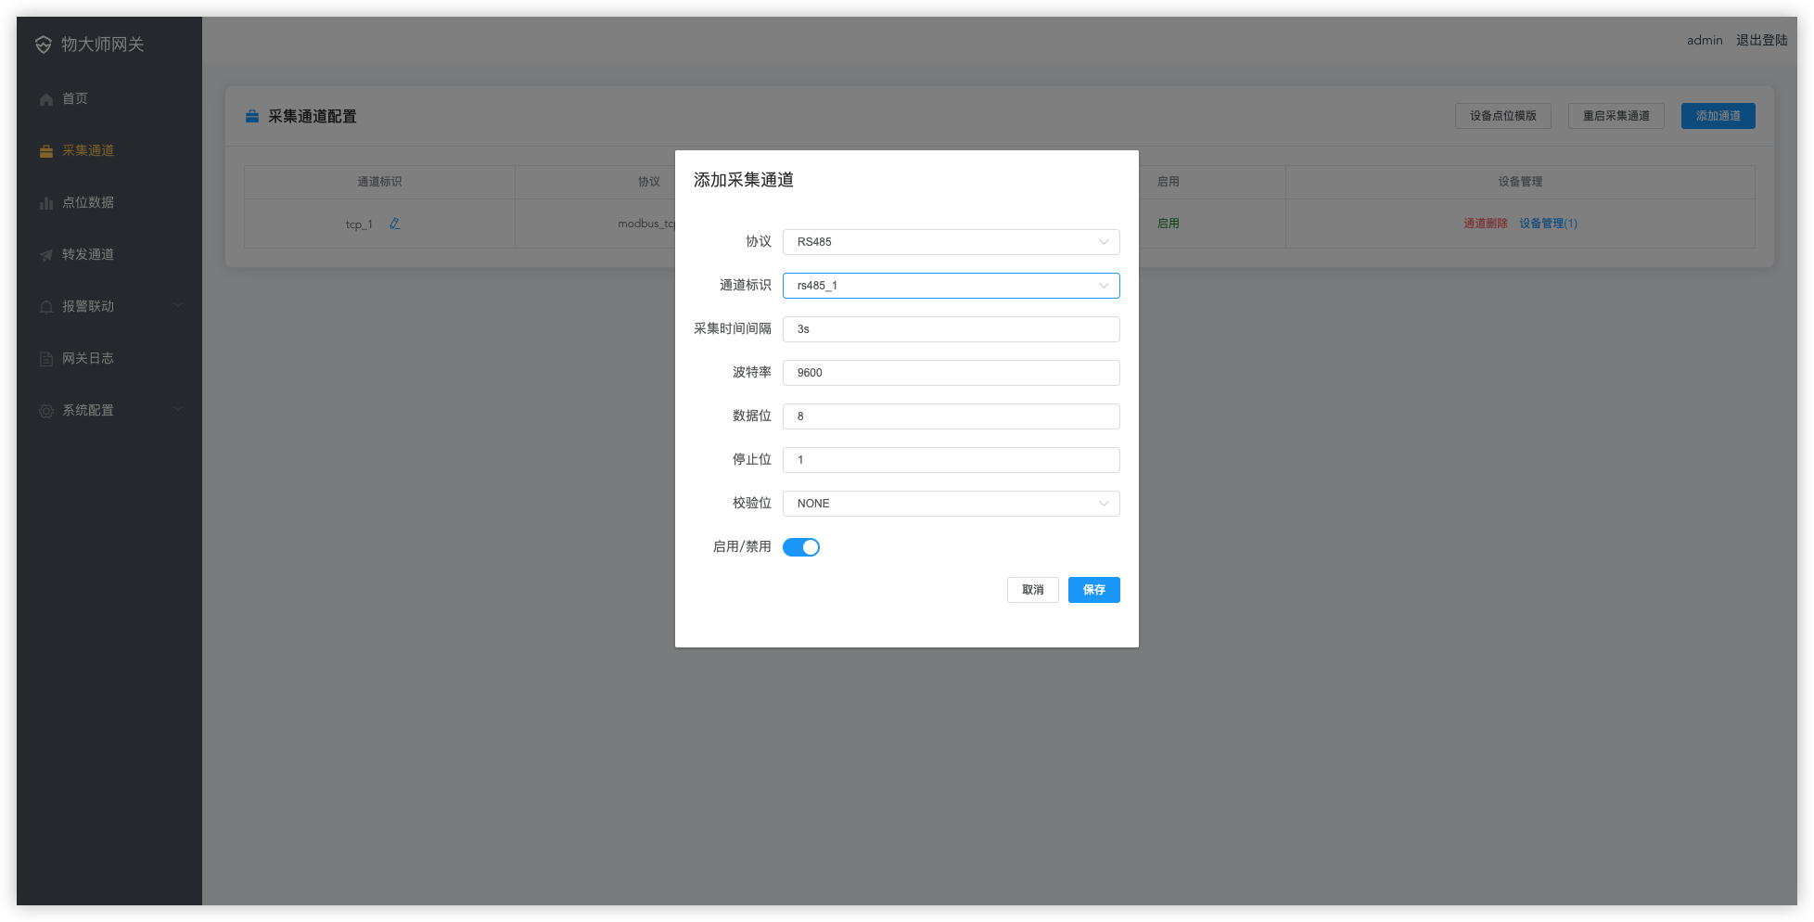Click the 波特率 input field
The width and height of the screenshot is (1814, 922).
[951, 373]
